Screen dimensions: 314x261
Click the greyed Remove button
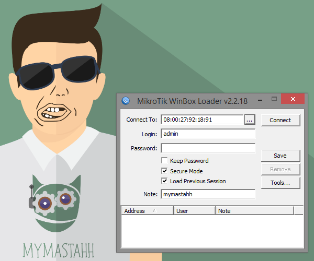pos(281,169)
